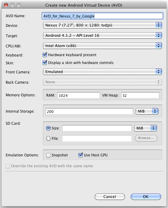
Task: Dismiss the dialog with Cancel
Action: [x=110, y=197]
